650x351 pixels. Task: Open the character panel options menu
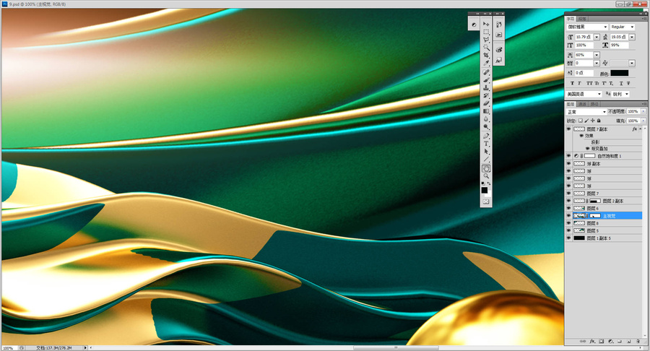(644, 19)
